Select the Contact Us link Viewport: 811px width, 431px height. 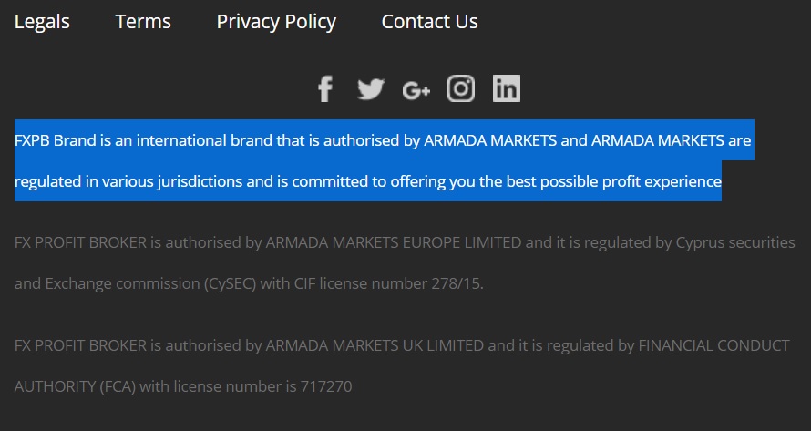(x=429, y=21)
